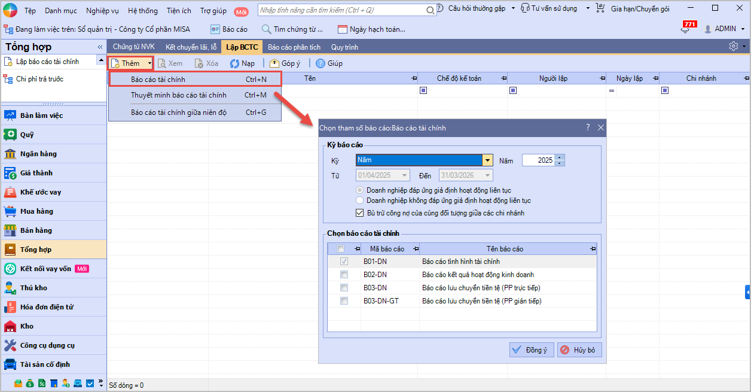
Task: Open the Góp ý feedback icon
Action: (274, 63)
